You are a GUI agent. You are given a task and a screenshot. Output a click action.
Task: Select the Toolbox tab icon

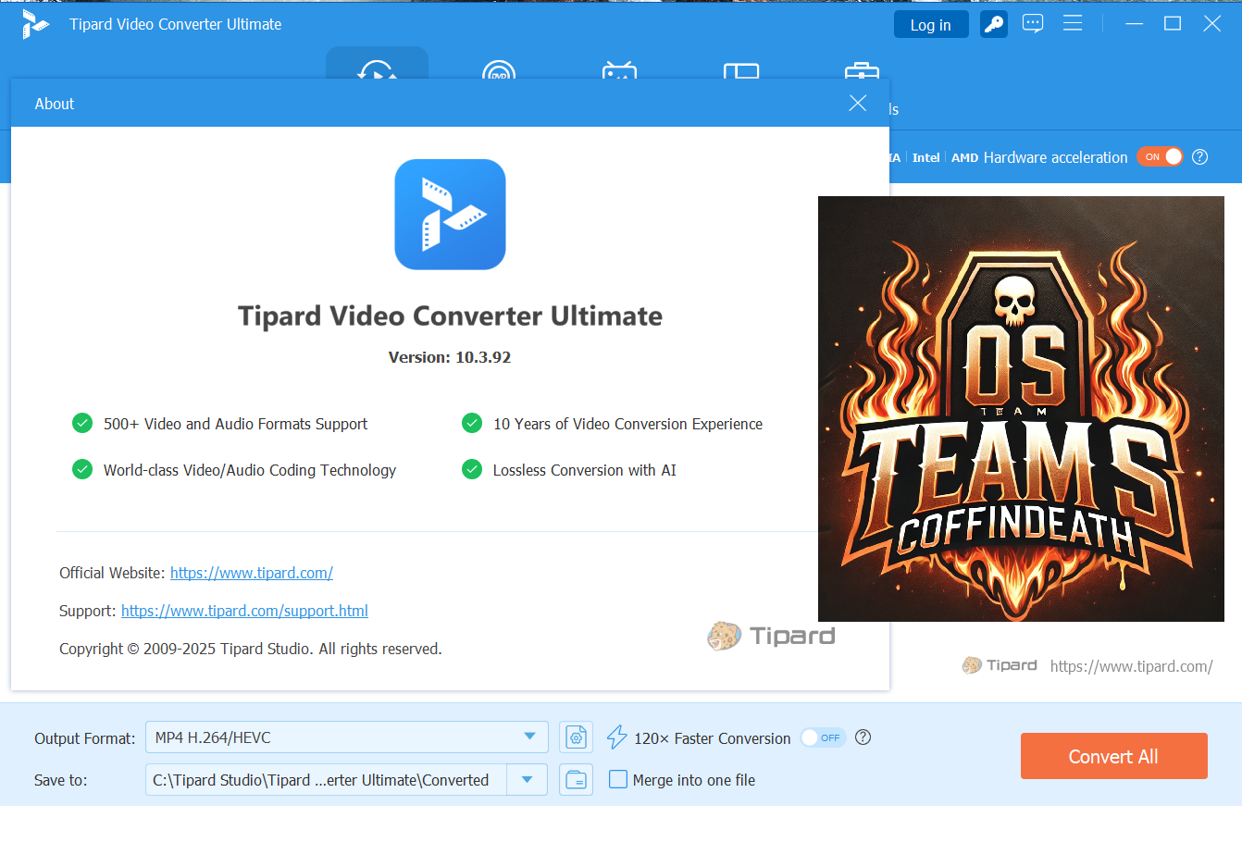[x=862, y=71]
